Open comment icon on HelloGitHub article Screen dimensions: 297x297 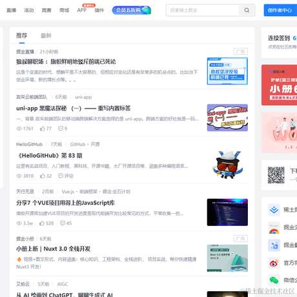tap(61, 176)
